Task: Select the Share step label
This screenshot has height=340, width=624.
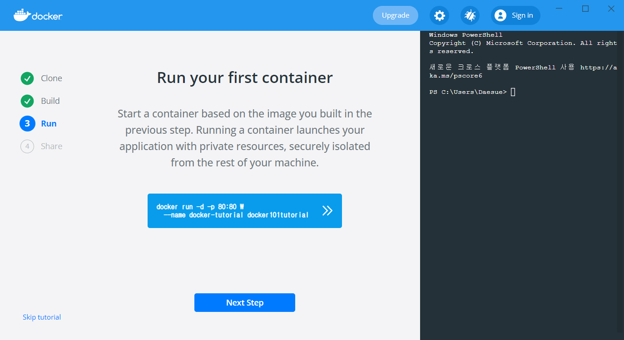Action: point(51,146)
